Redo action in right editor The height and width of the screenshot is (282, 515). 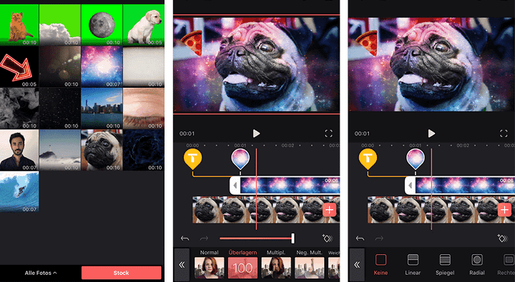[379, 238]
